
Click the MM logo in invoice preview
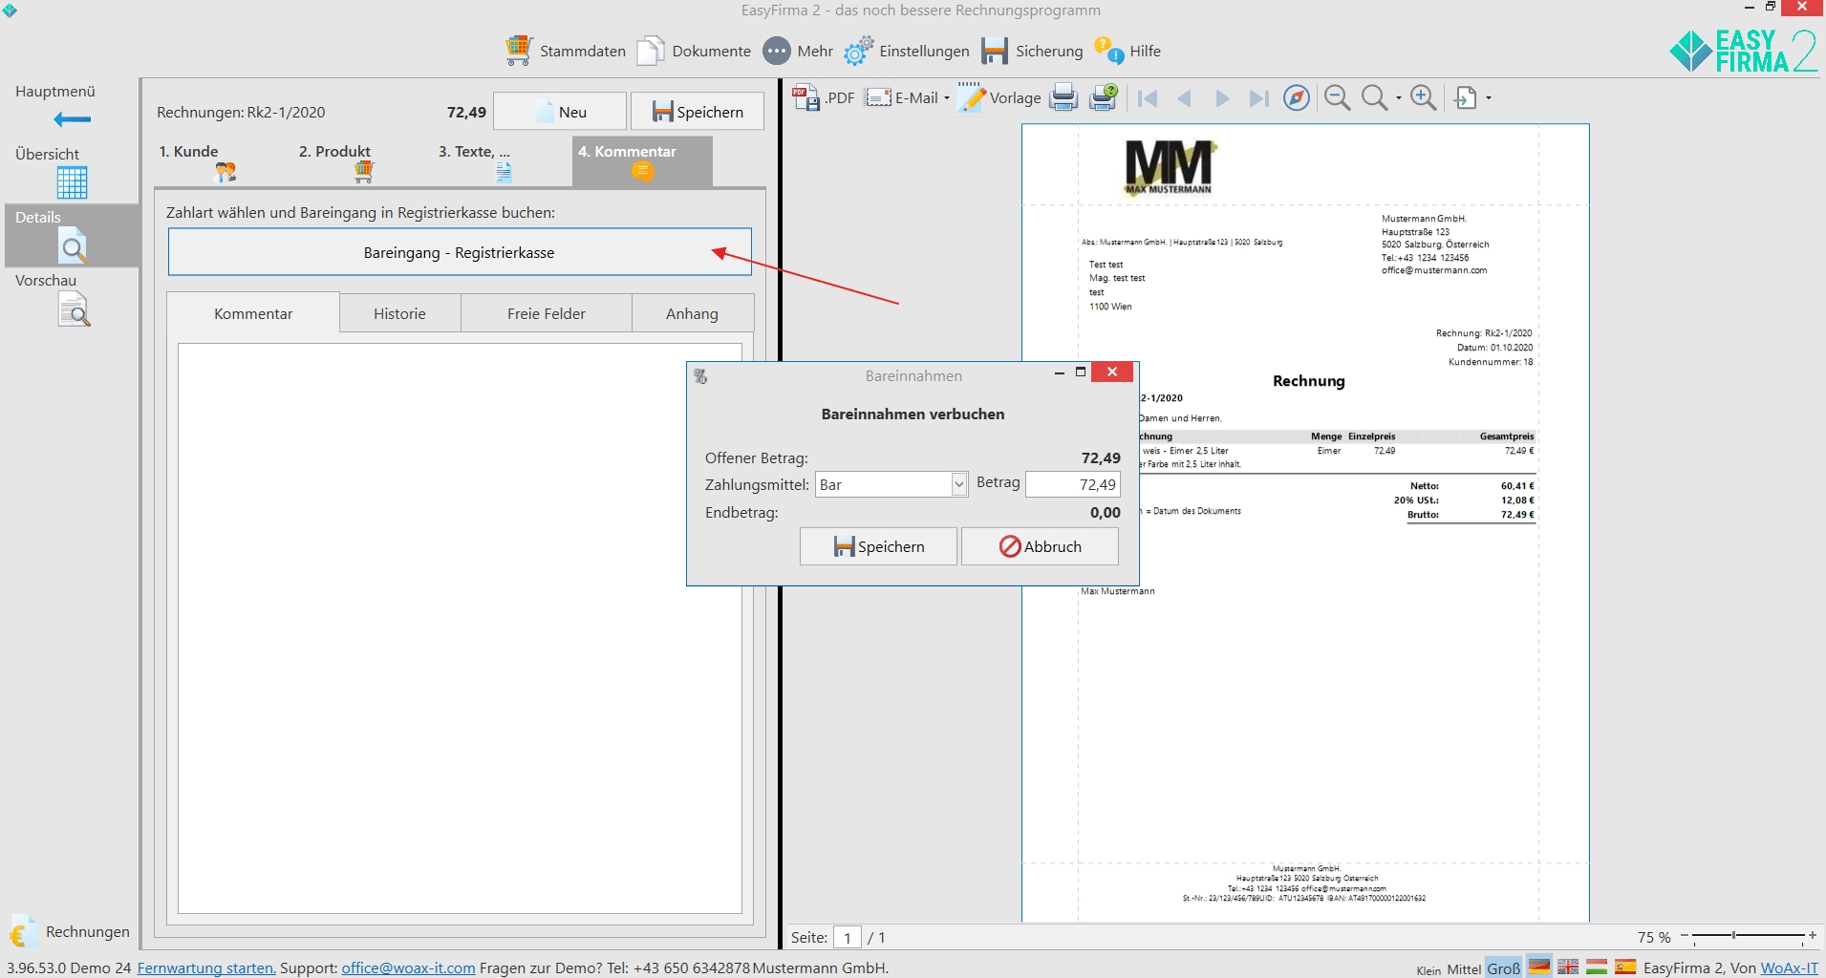tap(1169, 167)
